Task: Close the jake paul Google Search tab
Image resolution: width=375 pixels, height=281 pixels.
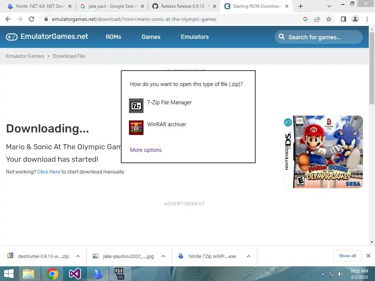Action: (142, 6)
